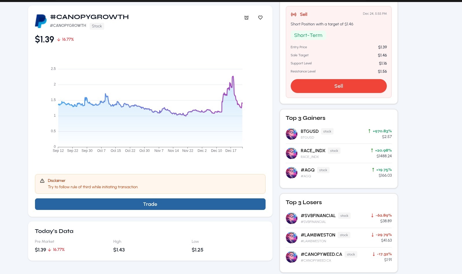Click the #AGQ avatar icon
Image resolution: width=462 pixels, height=274 pixels.
click(292, 173)
